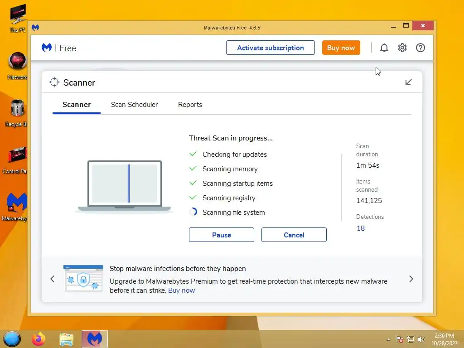Click the checkmark beside Scanning memory

(193, 169)
